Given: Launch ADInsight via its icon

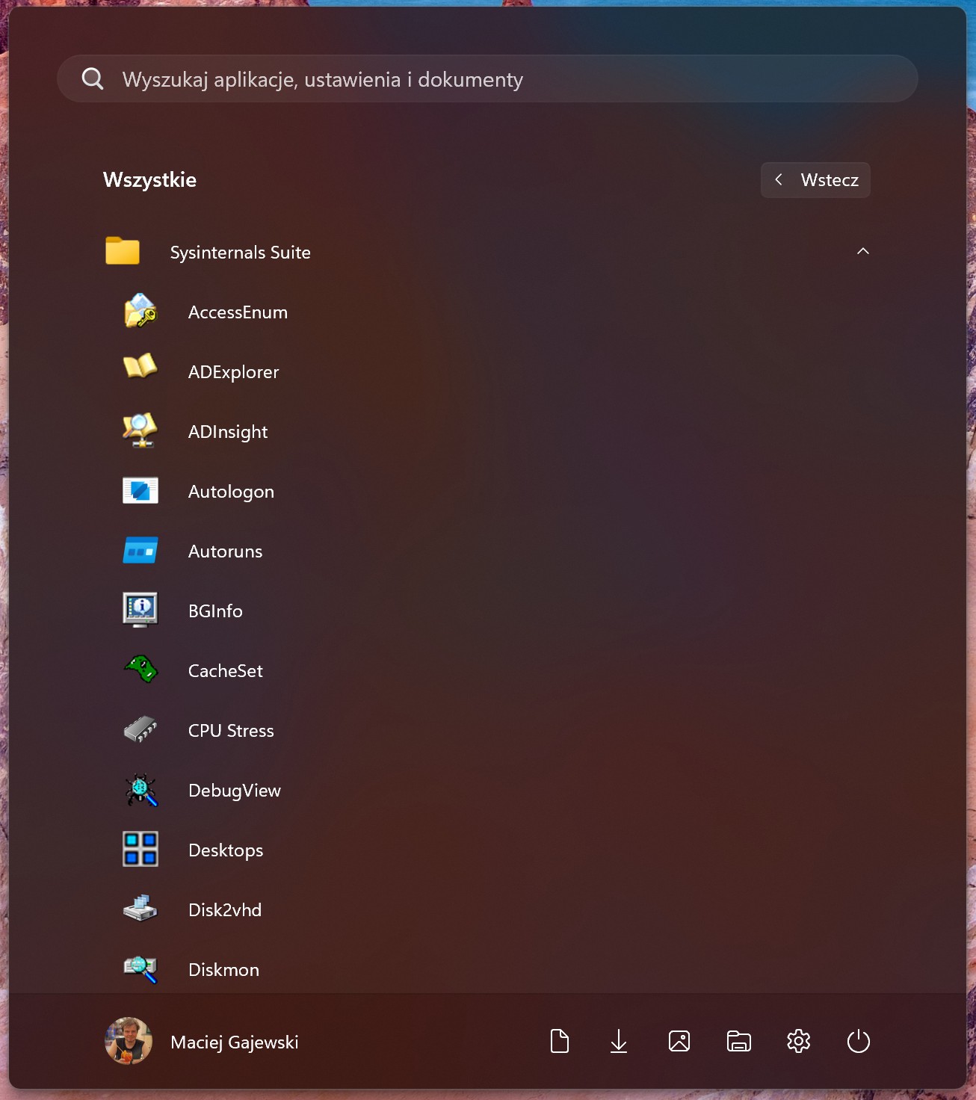Looking at the screenshot, I should pyautogui.click(x=140, y=430).
